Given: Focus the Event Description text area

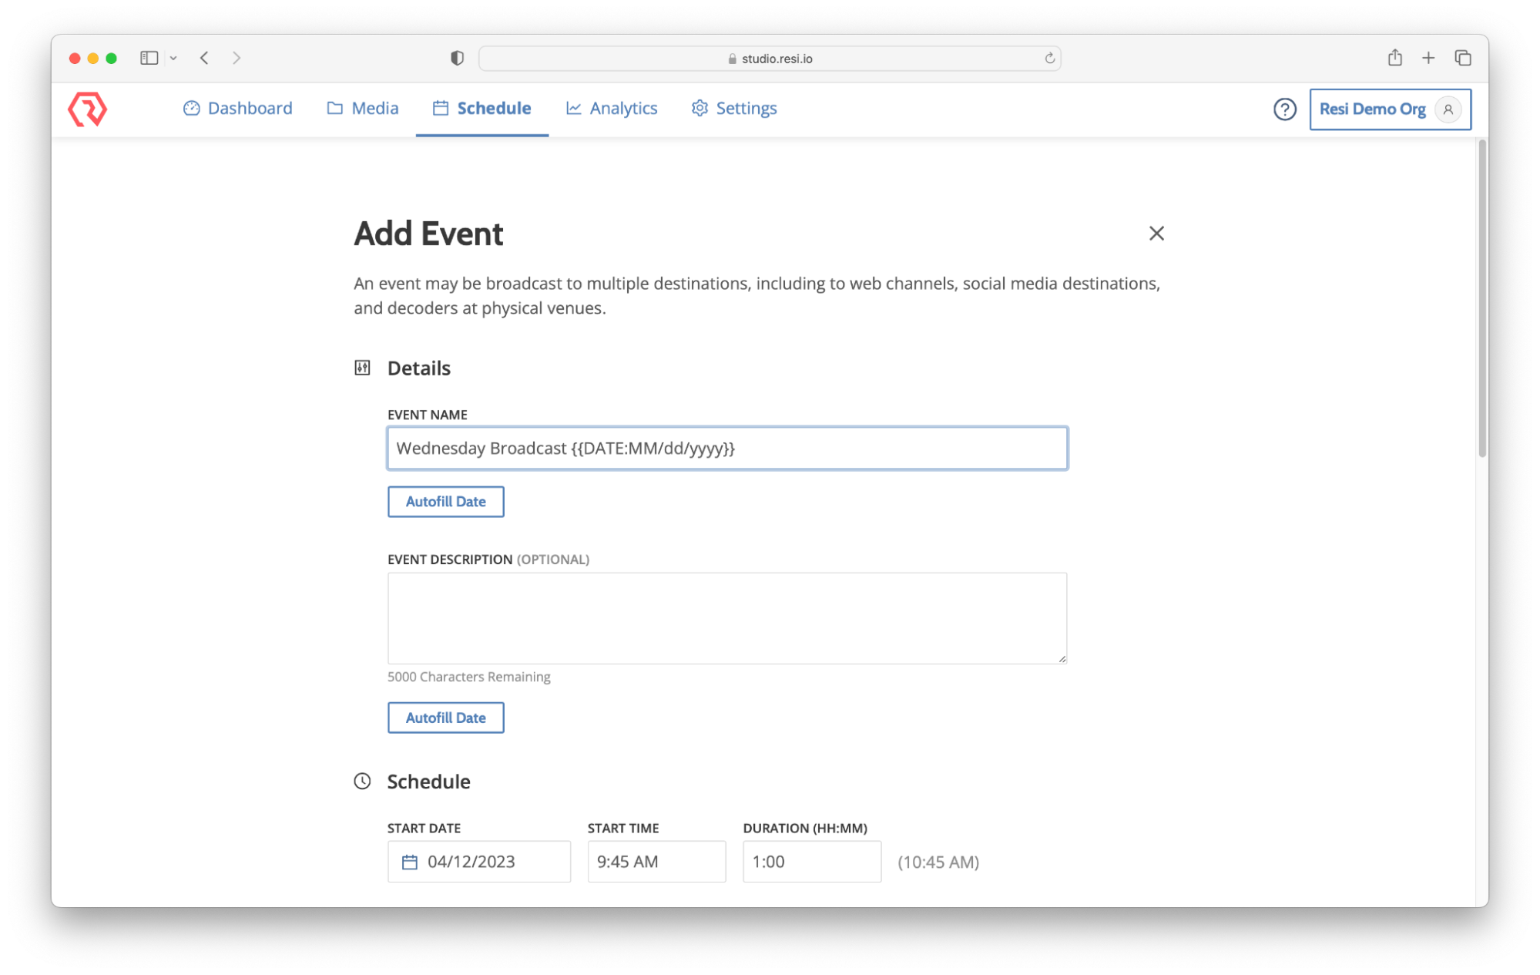Looking at the screenshot, I should point(726,617).
